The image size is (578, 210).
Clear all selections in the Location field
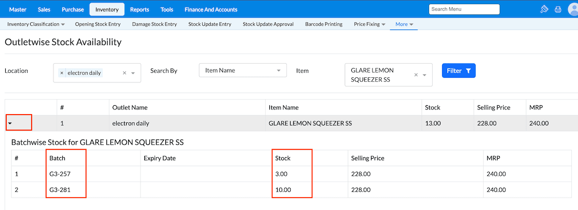(125, 73)
